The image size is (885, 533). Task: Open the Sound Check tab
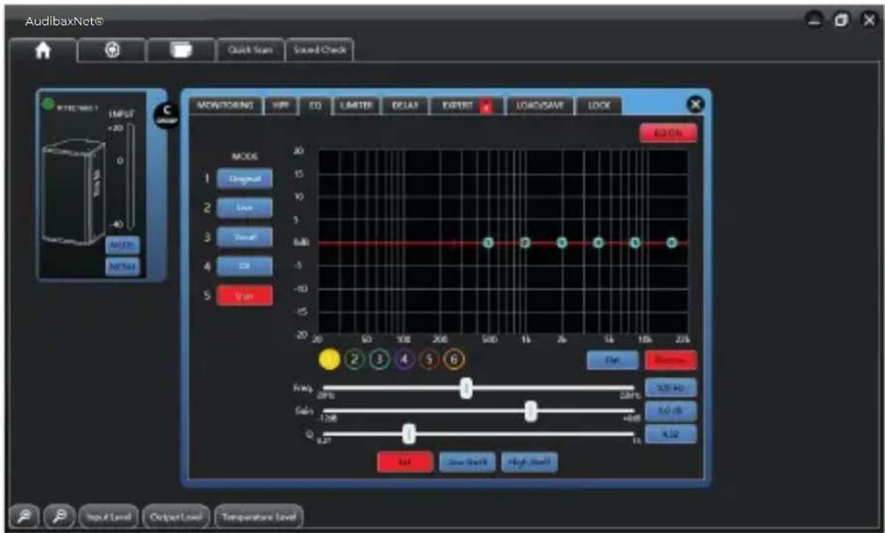tap(320, 50)
